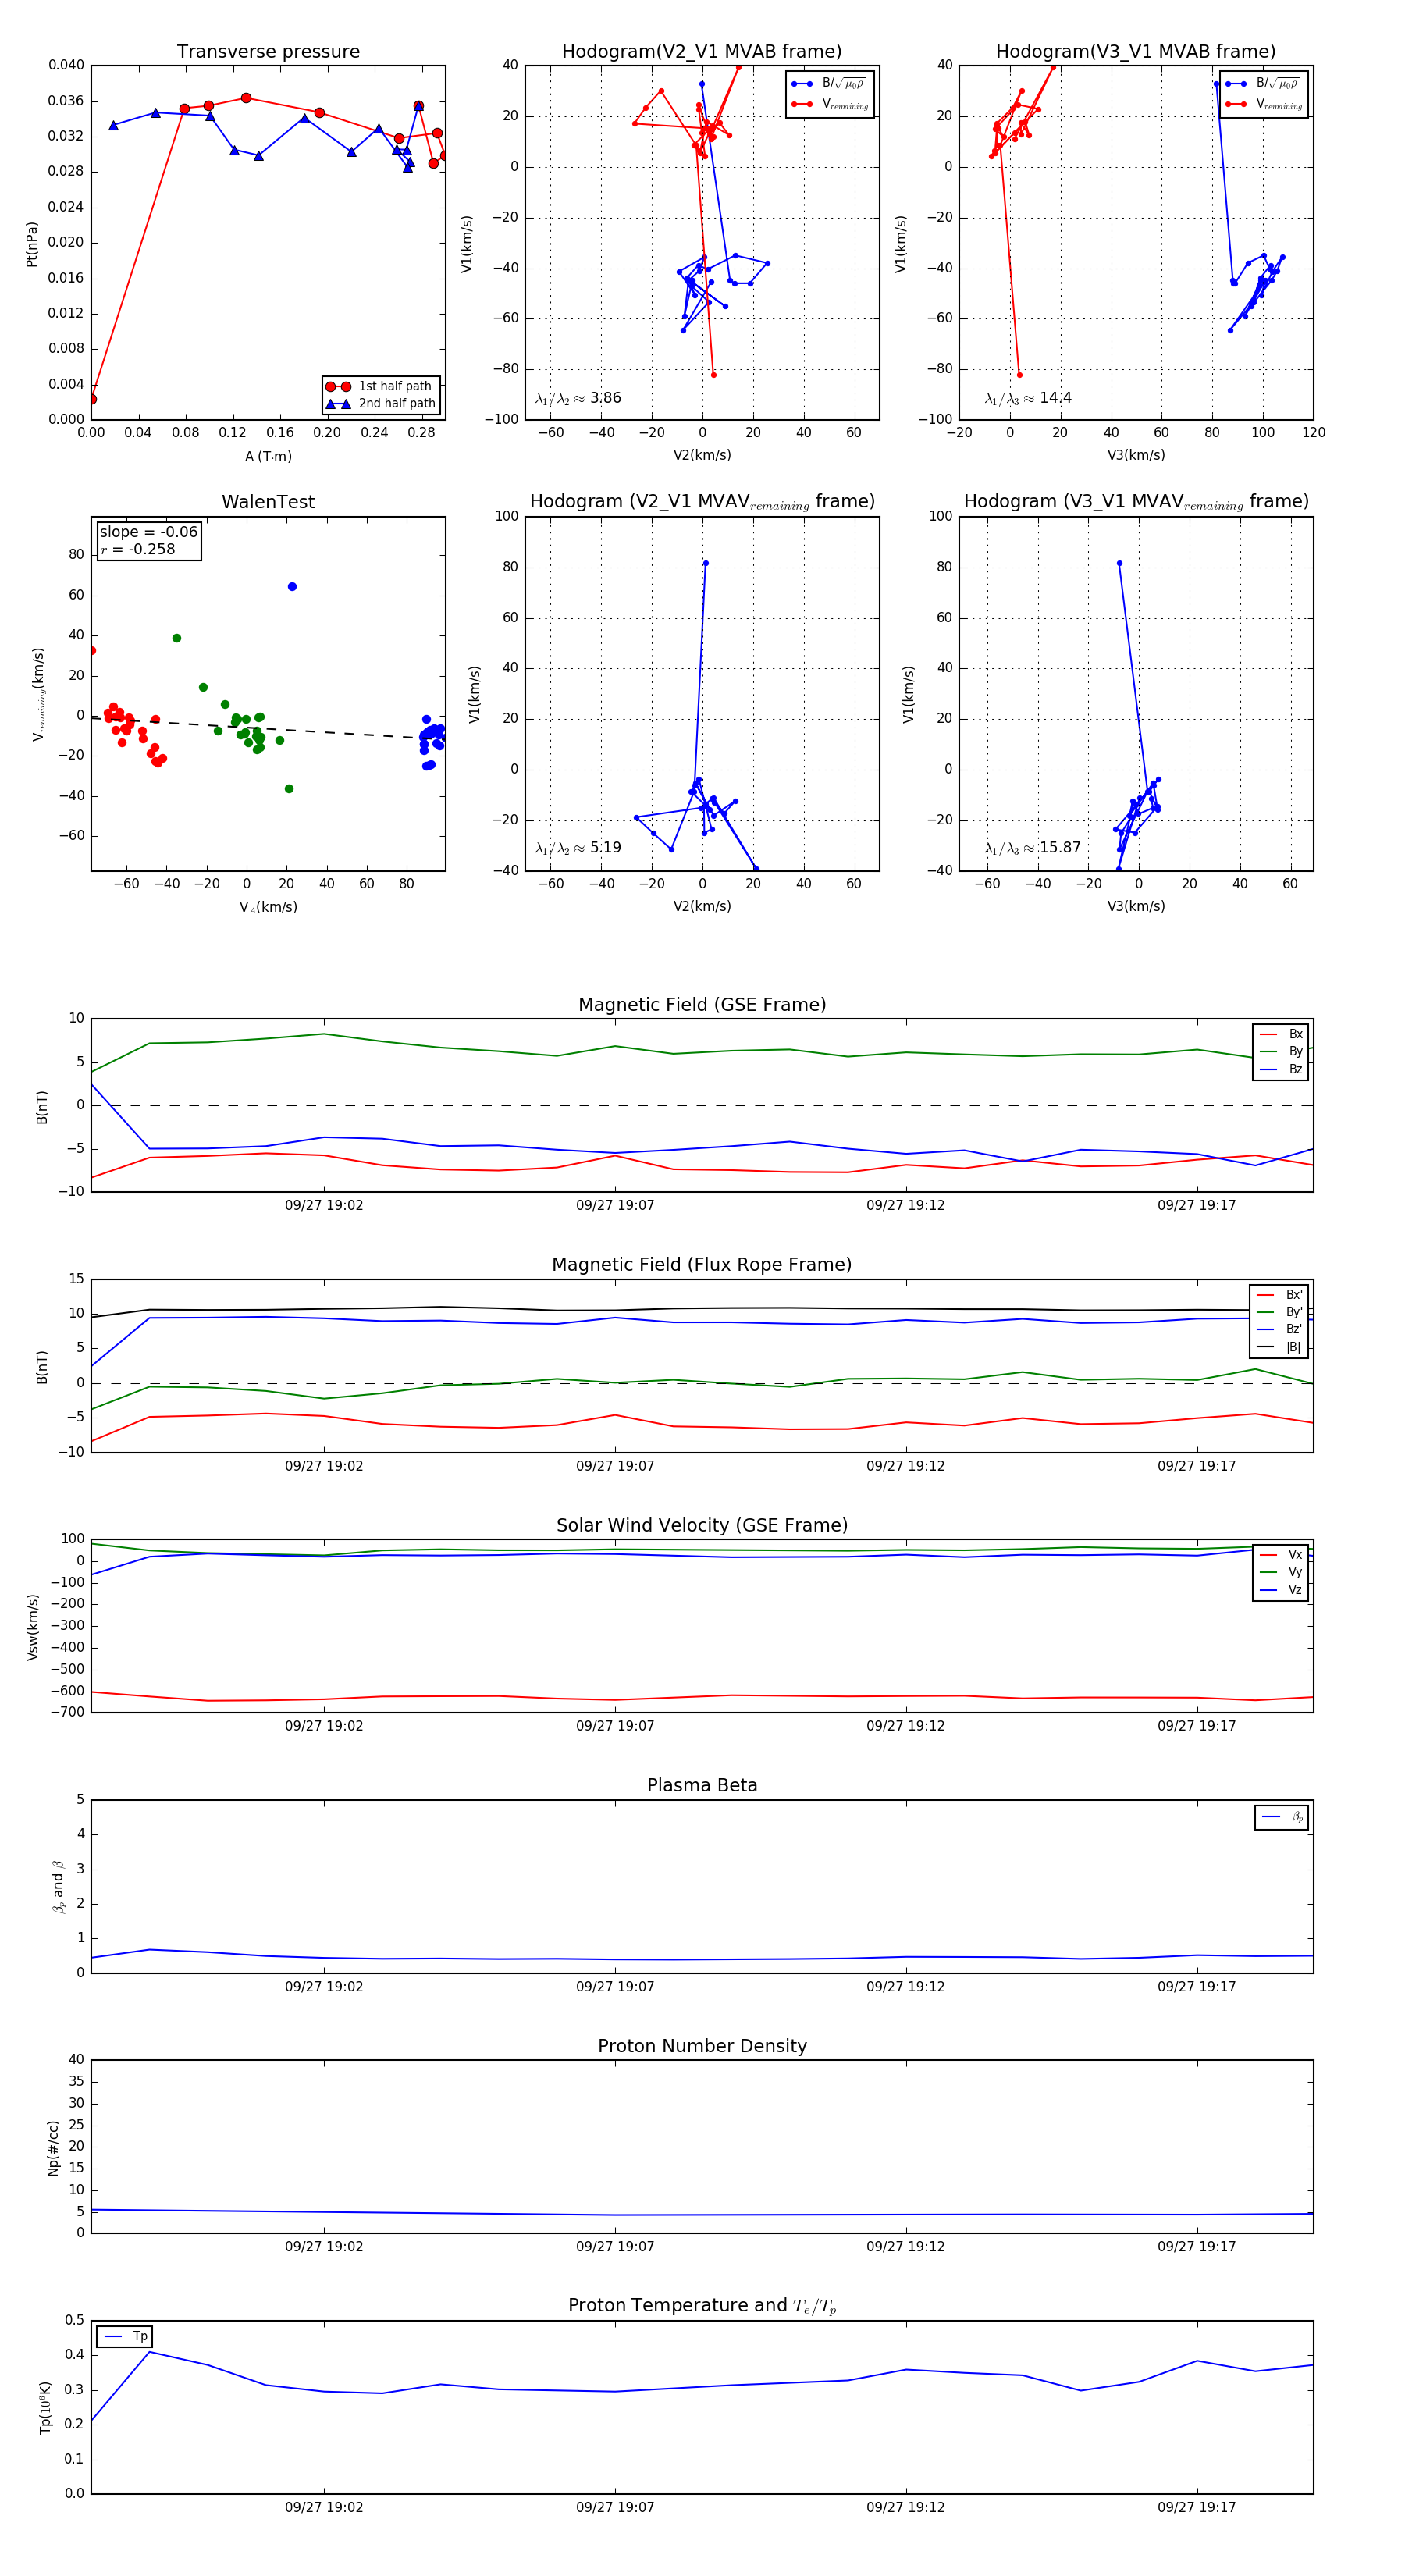This screenshot has width=1405, height=2576.
Task: Click the topmost green dot in WalenTest plot
Action: [177, 638]
